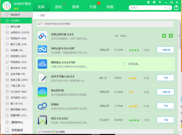The width and height of the screenshot is (182, 135).
Task: Download 闪记 0.6.1312
Action: (166, 120)
